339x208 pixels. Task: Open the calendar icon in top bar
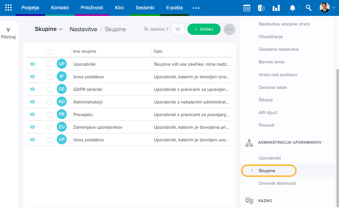pos(246,8)
